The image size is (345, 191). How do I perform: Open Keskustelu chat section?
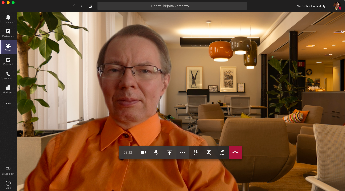[8, 33]
